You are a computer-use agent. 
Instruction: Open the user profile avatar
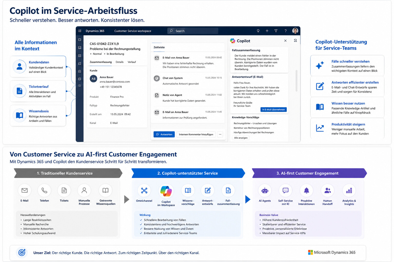295,31
